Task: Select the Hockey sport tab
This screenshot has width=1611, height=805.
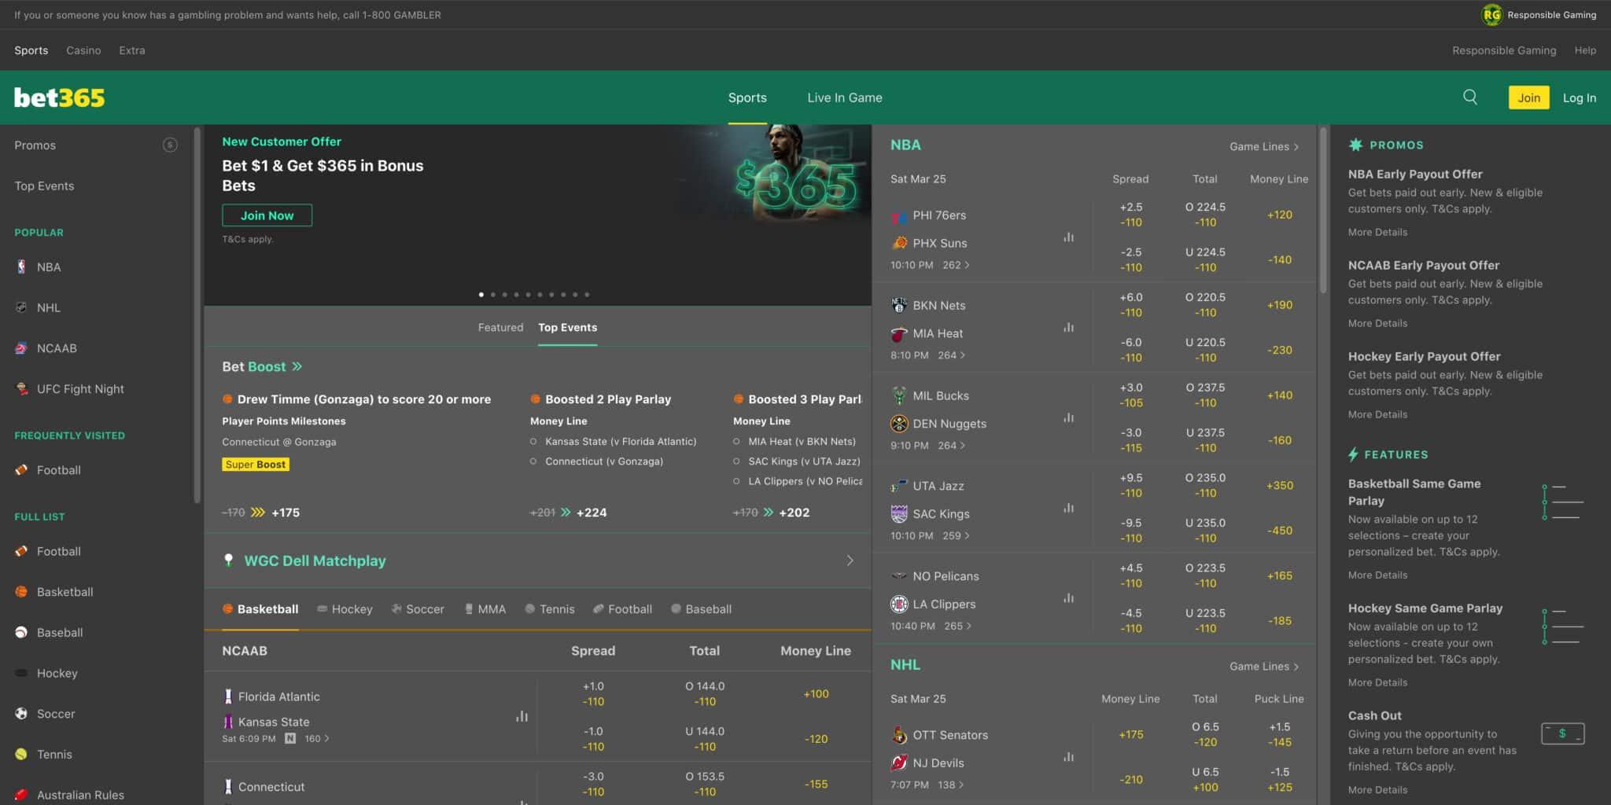Action: (345, 608)
